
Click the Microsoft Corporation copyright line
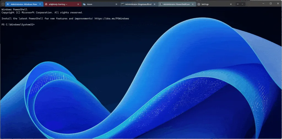click(42, 13)
